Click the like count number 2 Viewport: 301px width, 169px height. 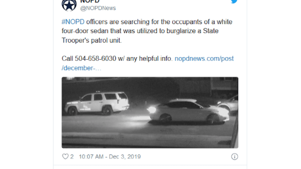(72, 157)
